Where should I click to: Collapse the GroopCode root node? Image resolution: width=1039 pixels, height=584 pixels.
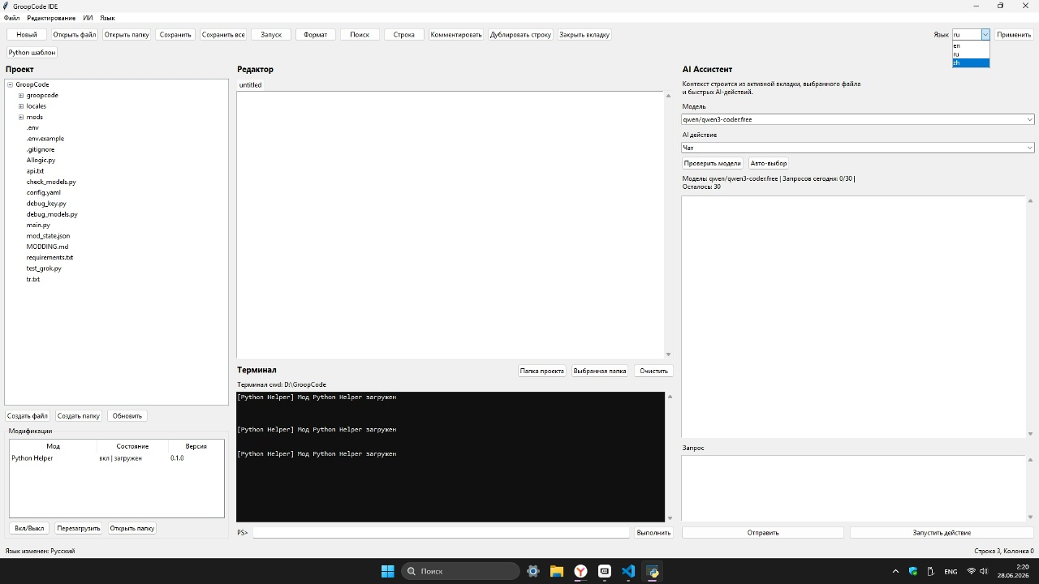10,84
